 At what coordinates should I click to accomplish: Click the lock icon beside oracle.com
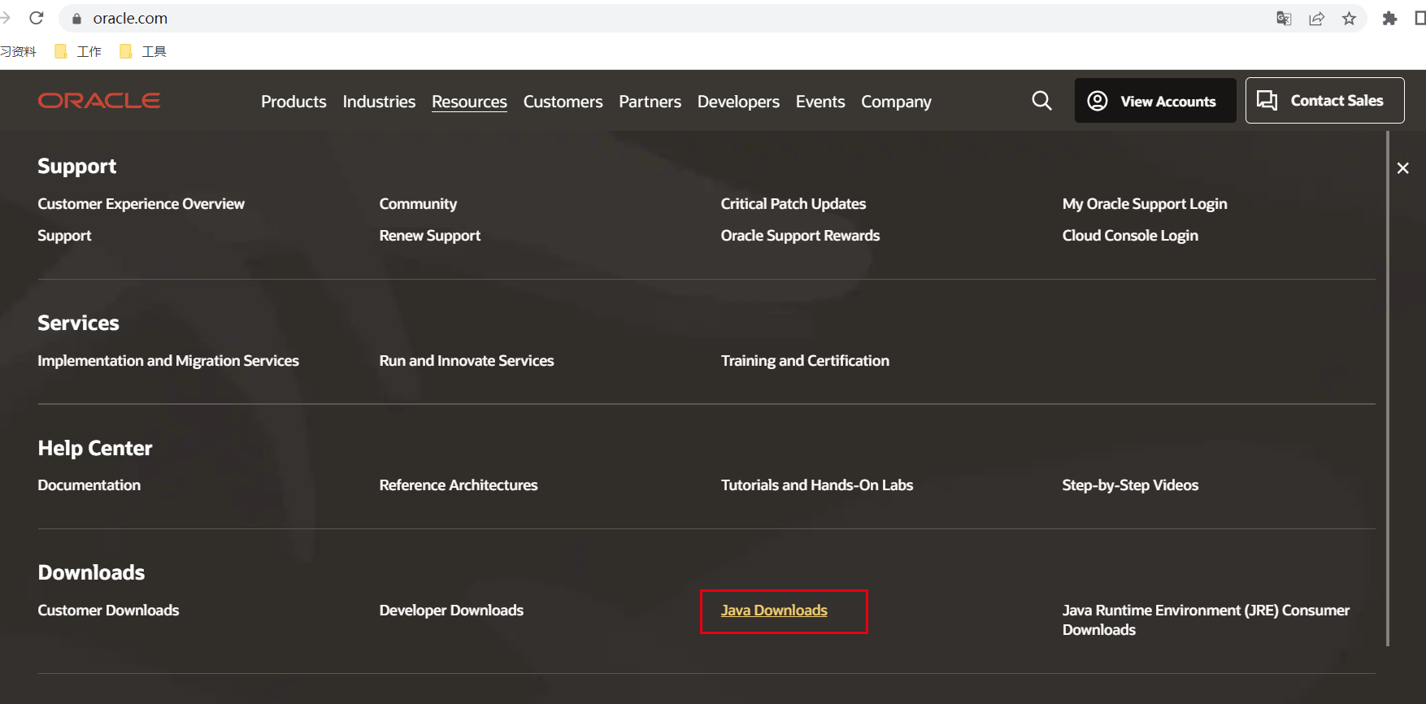click(x=77, y=18)
